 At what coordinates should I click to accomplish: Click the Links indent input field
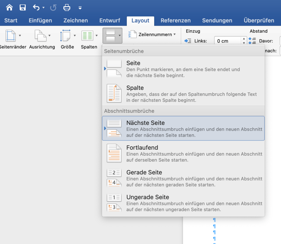coord(227,41)
